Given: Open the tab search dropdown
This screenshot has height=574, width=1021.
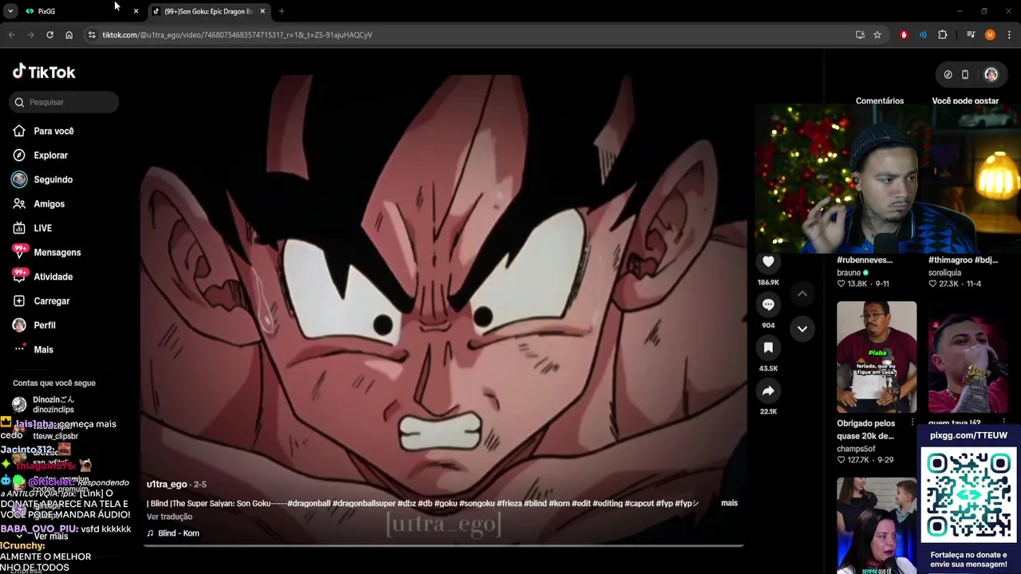Looking at the screenshot, I should (x=10, y=11).
